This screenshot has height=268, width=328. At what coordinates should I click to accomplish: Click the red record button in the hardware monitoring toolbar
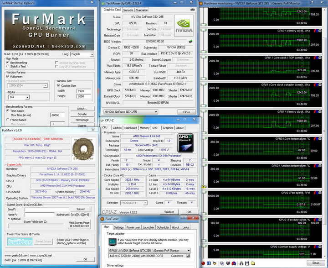(203, 263)
